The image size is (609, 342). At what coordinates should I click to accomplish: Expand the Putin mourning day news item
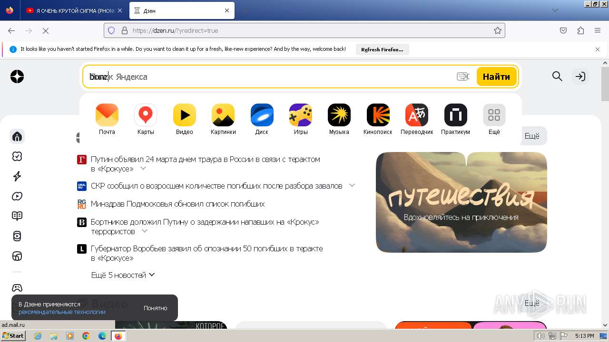pyautogui.click(x=143, y=169)
